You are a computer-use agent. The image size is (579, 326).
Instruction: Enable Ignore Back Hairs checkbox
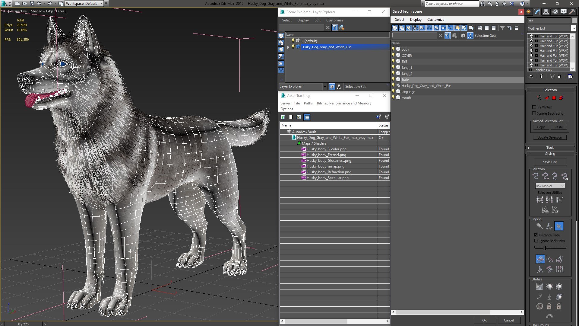click(x=536, y=241)
